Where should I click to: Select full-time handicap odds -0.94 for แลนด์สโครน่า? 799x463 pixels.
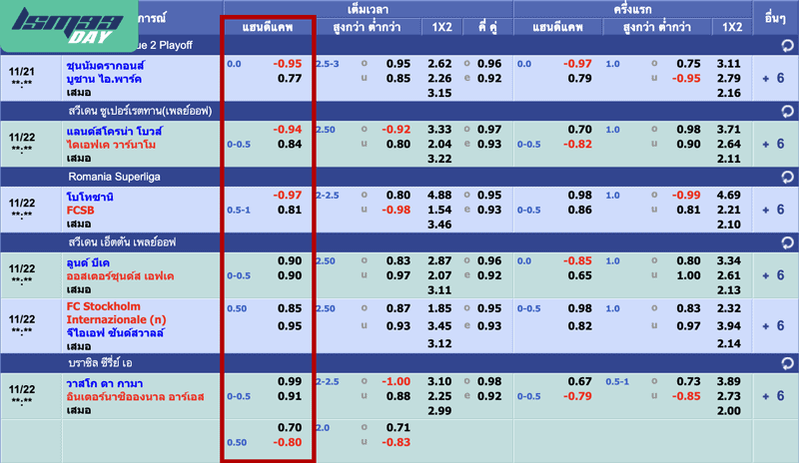pyautogui.click(x=288, y=130)
